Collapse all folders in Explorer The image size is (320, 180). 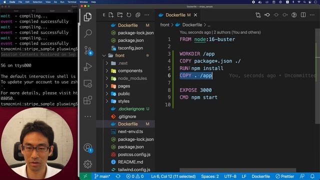pos(138,15)
